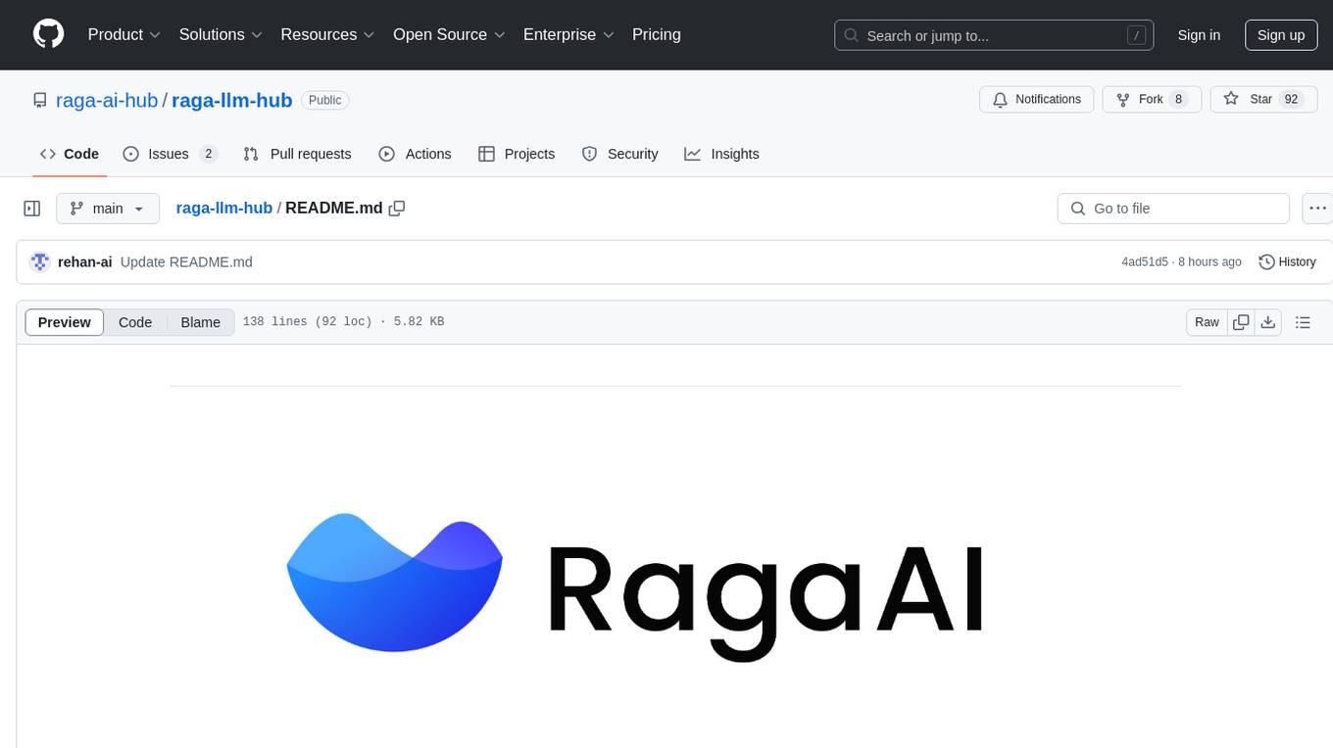
Task: Expand the Solutions menu
Action: pyautogui.click(x=221, y=34)
